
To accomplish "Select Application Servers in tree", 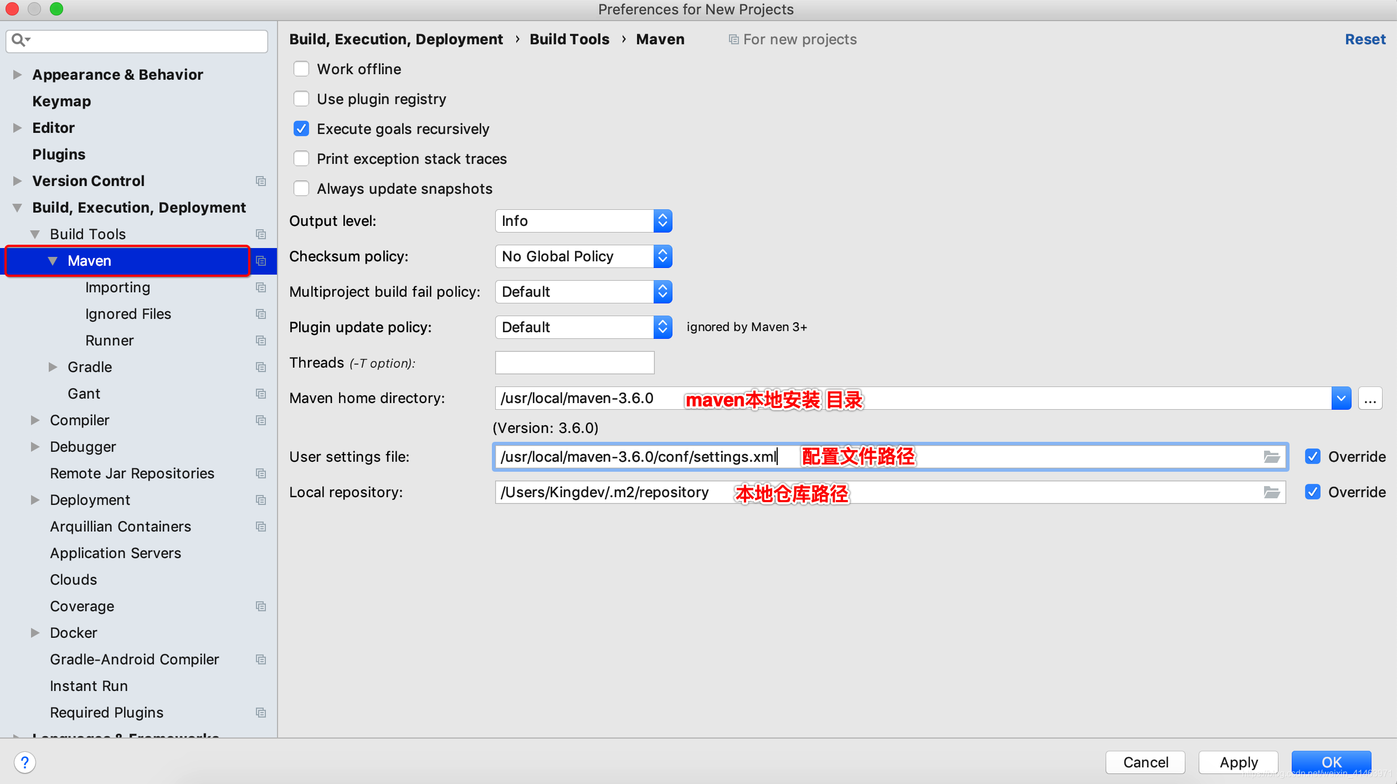I will point(115,553).
